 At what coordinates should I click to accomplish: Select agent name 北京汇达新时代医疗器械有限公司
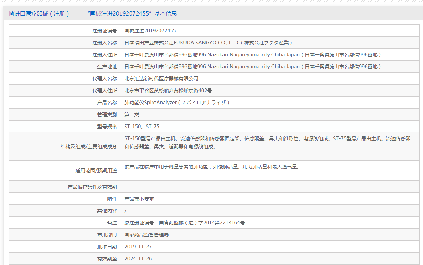click(162, 79)
